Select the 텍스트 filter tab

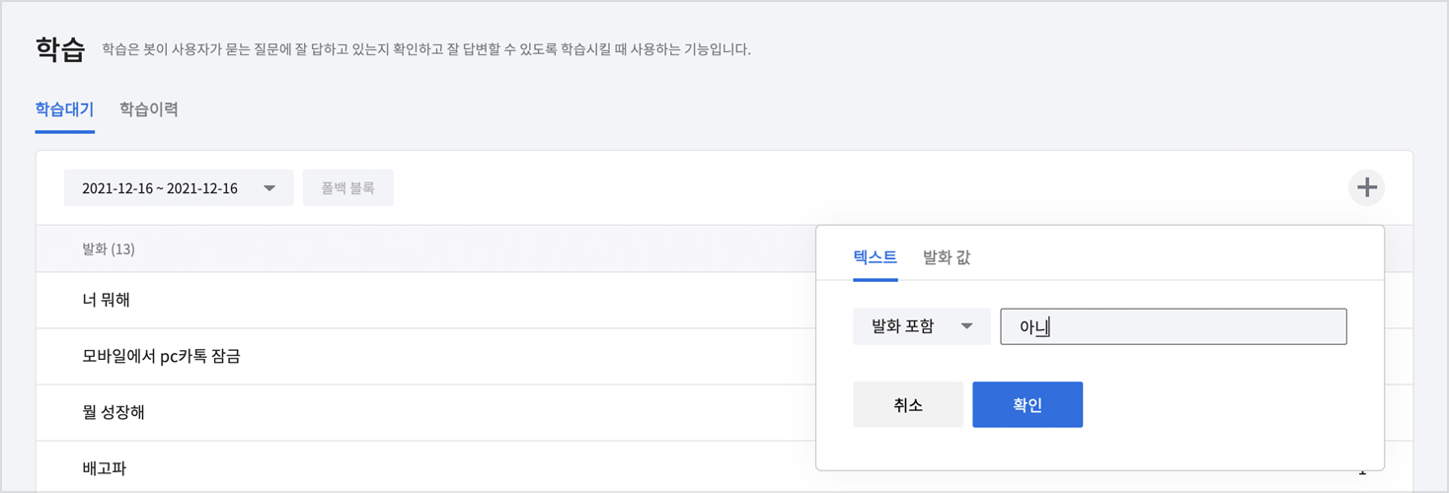click(875, 257)
